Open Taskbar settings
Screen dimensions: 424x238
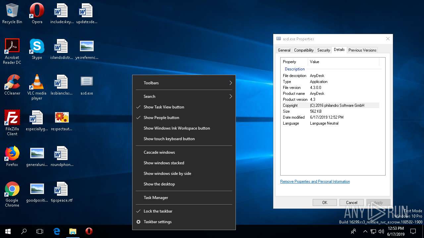coord(184,222)
